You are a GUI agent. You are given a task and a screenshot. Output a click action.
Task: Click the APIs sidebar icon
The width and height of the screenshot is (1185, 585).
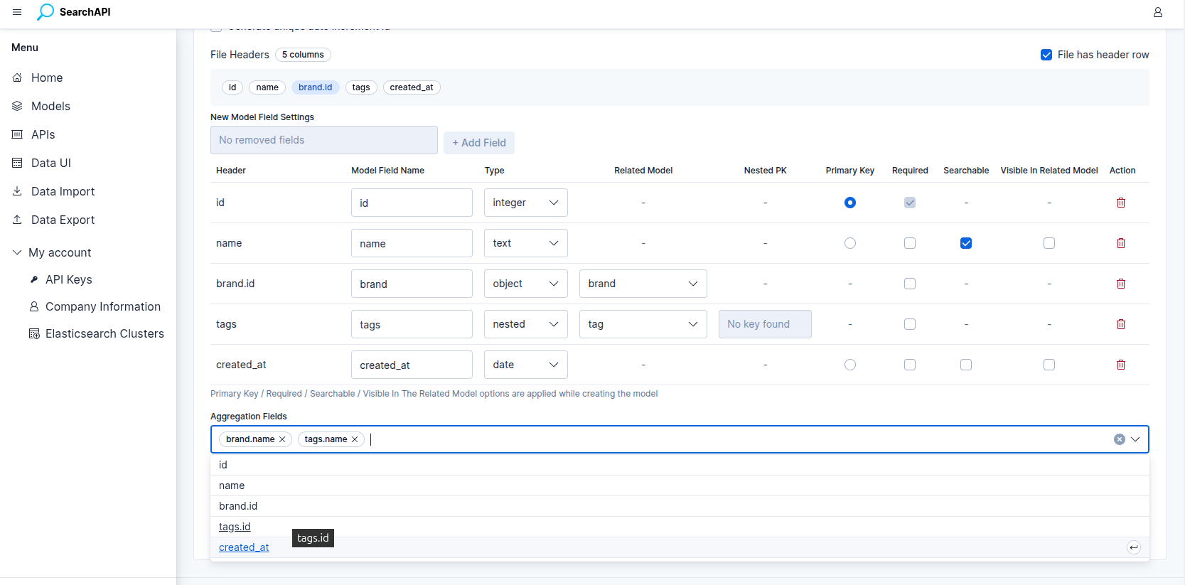click(17, 134)
